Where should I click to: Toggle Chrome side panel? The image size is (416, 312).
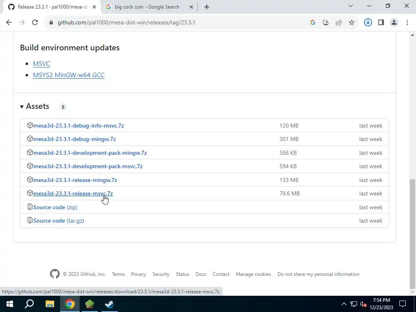click(381, 23)
